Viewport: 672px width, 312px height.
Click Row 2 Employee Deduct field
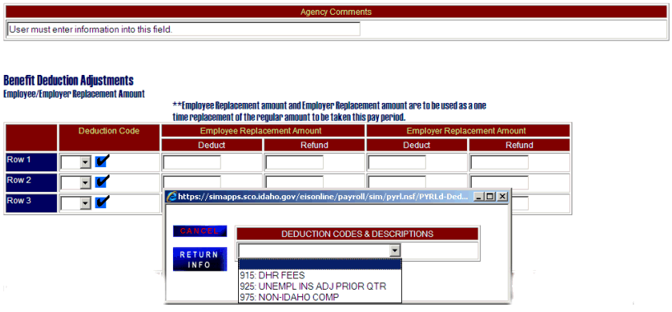[192, 182]
